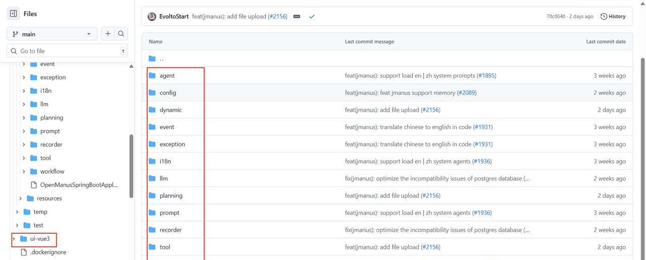Select OpenManusSpringBootAppl... file in tree

pyautogui.click(x=78, y=185)
